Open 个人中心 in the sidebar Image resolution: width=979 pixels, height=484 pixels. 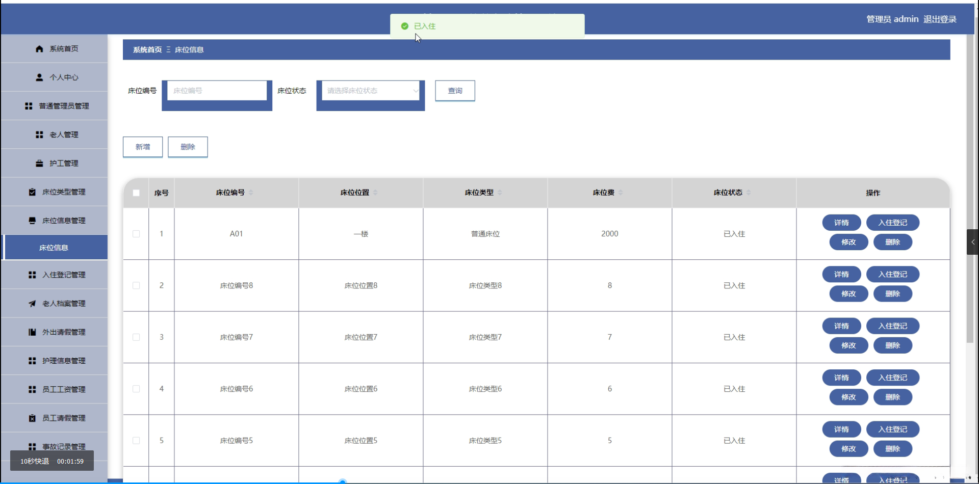[54, 77]
